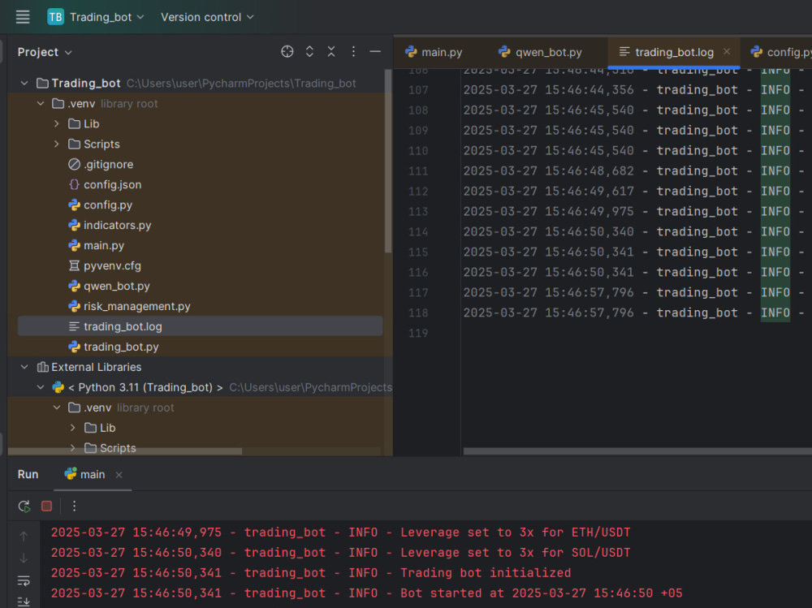The image size is (812, 608).
Task: Open main.py in project tree
Action: click(x=96, y=245)
